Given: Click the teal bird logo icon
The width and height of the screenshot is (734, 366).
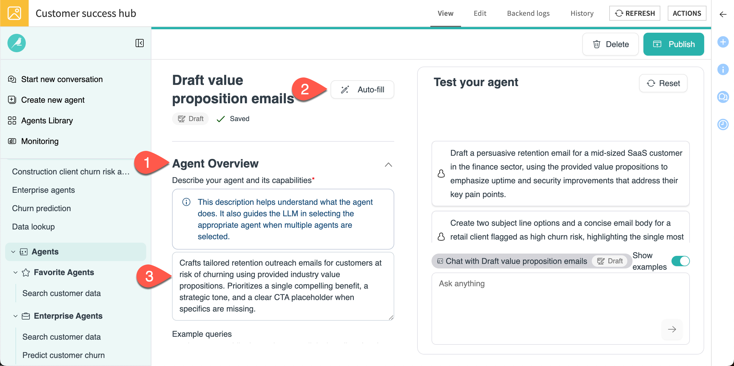Looking at the screenshot, I should coord(17,43).
